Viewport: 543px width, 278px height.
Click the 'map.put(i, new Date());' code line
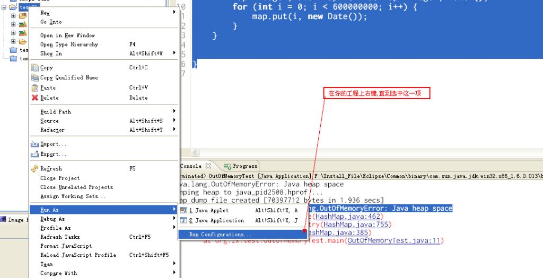309,16
